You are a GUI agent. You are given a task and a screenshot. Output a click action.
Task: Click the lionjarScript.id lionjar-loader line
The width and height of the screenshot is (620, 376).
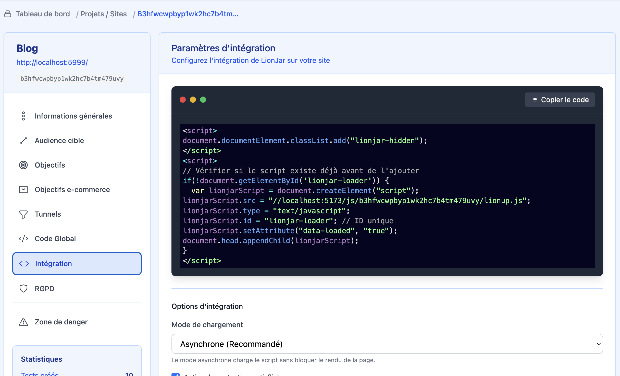pos(288,221)
